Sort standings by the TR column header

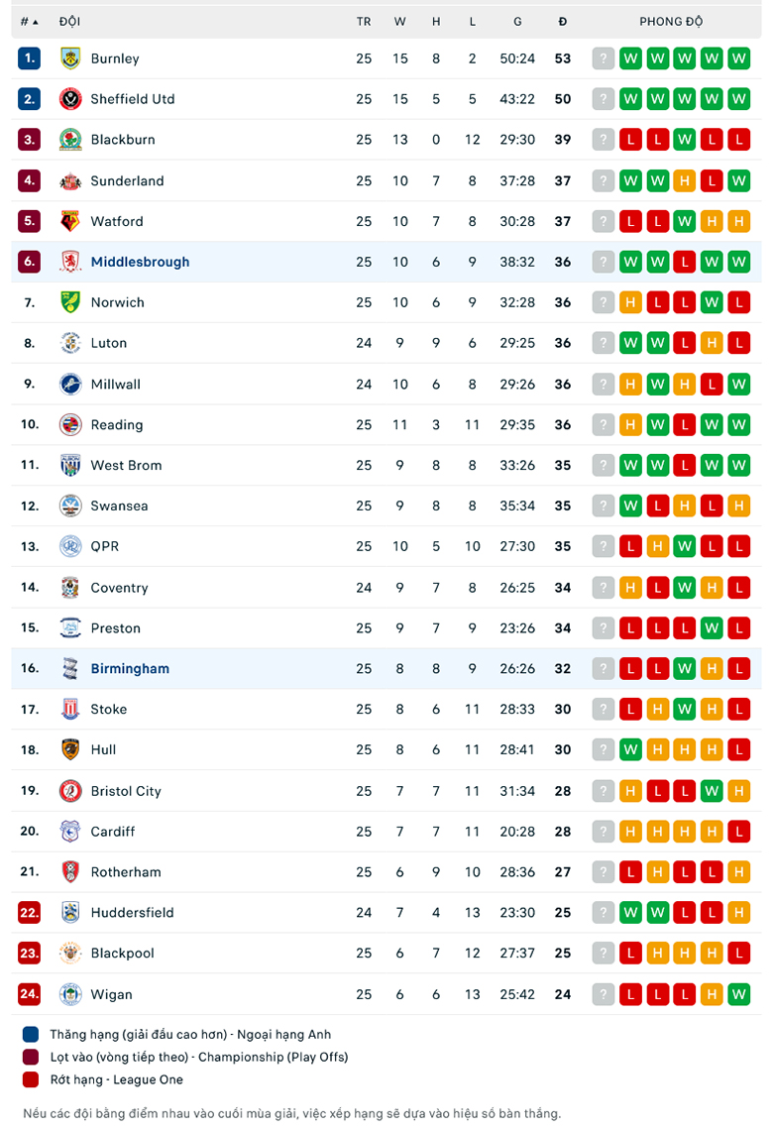coord(364,21)
